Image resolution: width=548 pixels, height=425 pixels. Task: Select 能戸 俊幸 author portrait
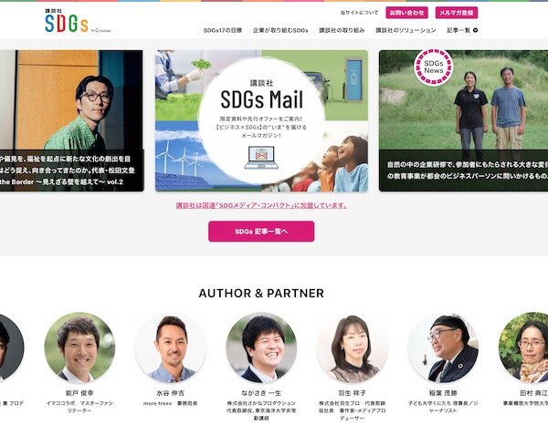click(x=79, y=347)
